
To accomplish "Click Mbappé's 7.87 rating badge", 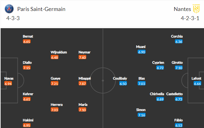I will (83, 84).
